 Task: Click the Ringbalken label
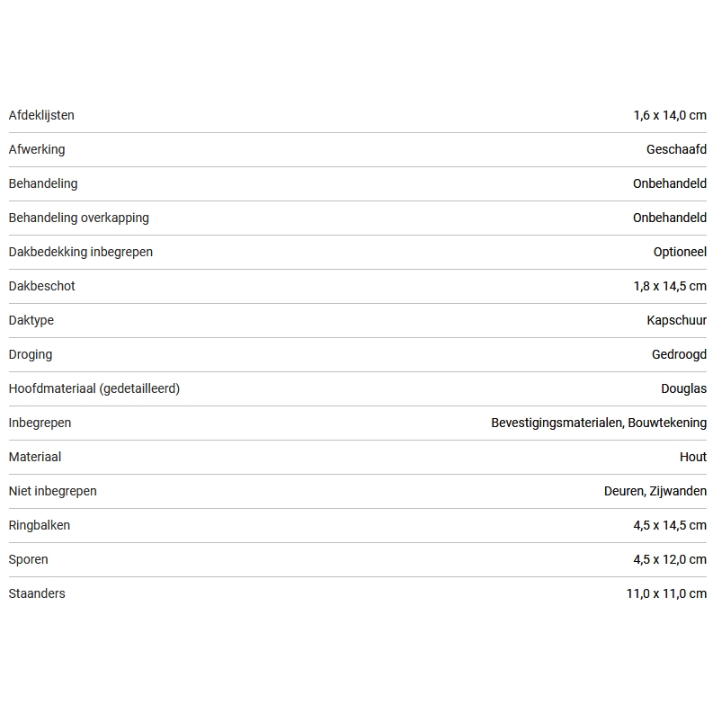(40, 525)
